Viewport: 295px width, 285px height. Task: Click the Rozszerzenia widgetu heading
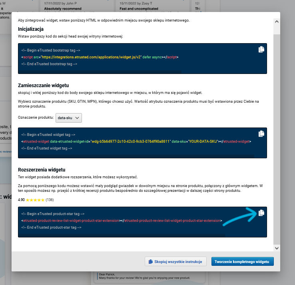(x=42, y=170)
